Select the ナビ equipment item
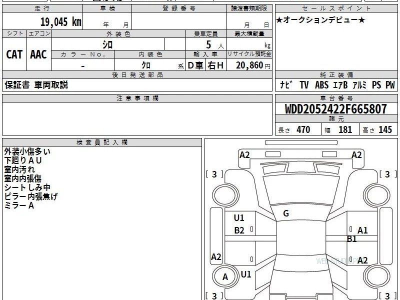 [x=286, y=84]
